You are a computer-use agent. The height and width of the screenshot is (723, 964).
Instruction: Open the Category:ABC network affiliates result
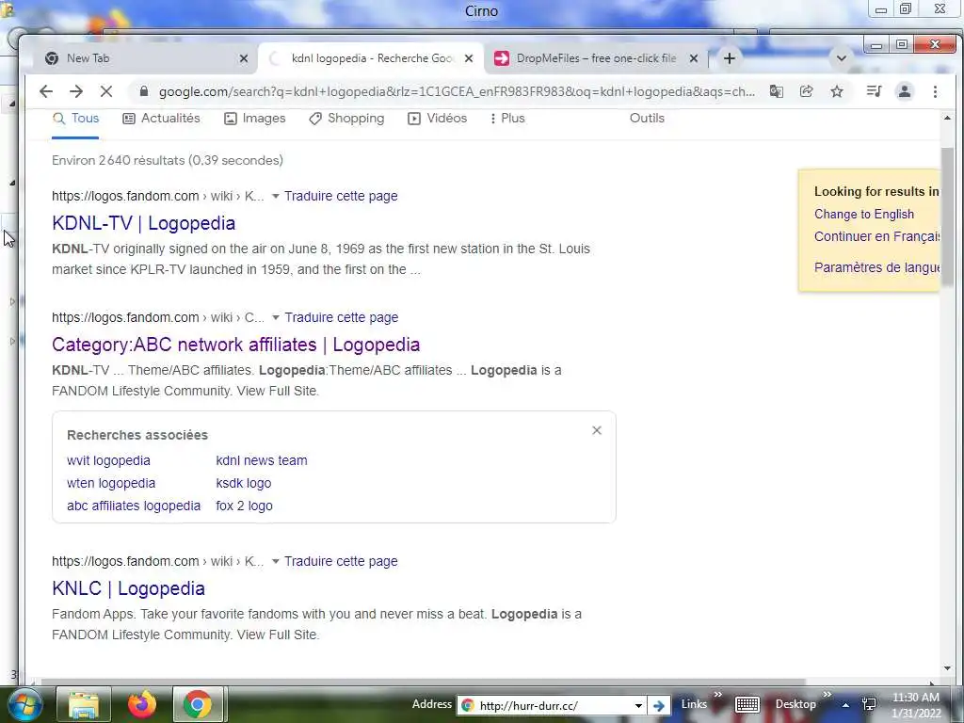(235, 345)
